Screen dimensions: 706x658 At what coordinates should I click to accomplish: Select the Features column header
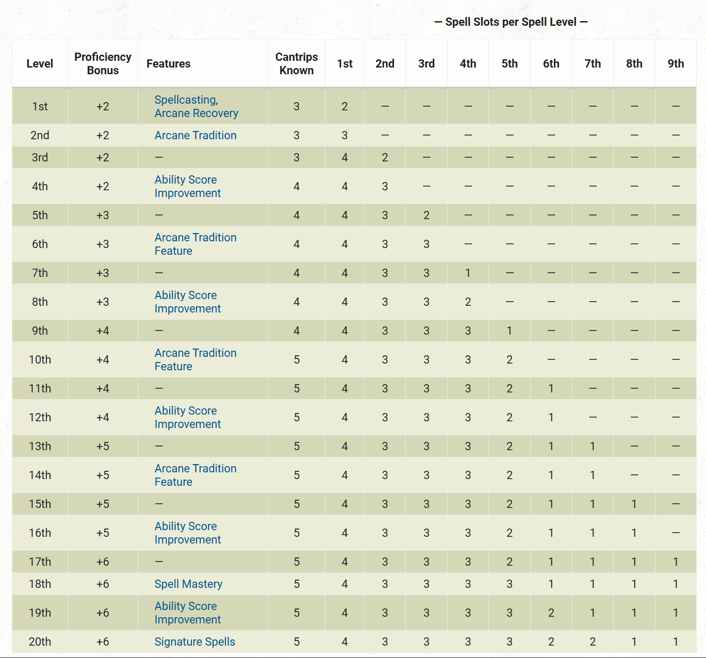(x=168, y=63)
